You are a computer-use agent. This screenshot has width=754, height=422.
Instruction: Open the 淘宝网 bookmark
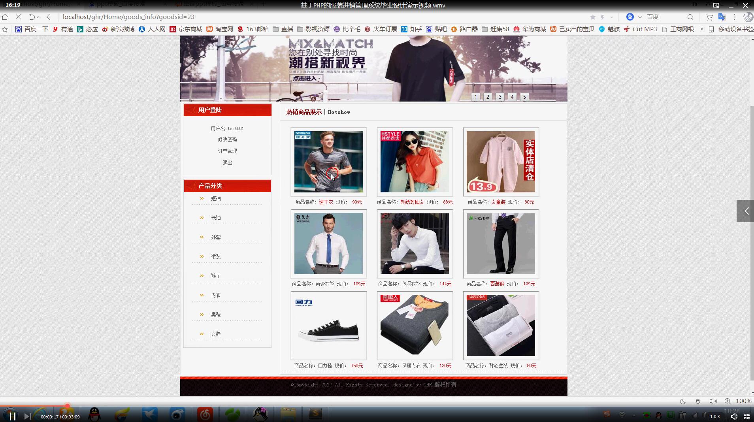pos(220,29)
